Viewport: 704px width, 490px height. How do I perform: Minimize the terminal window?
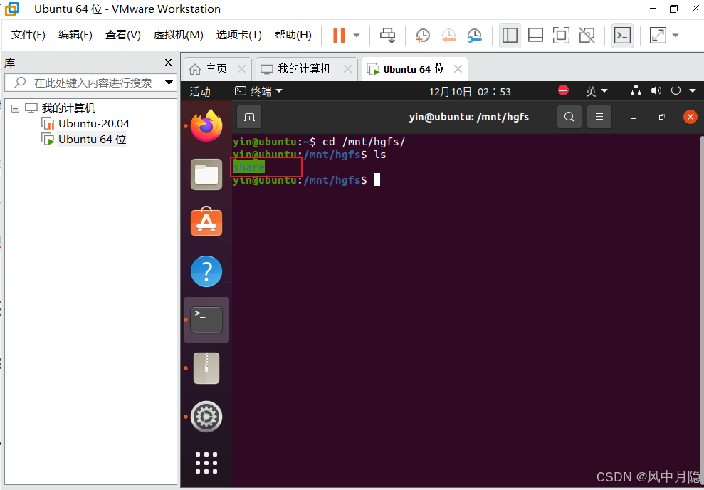(634, 118)
